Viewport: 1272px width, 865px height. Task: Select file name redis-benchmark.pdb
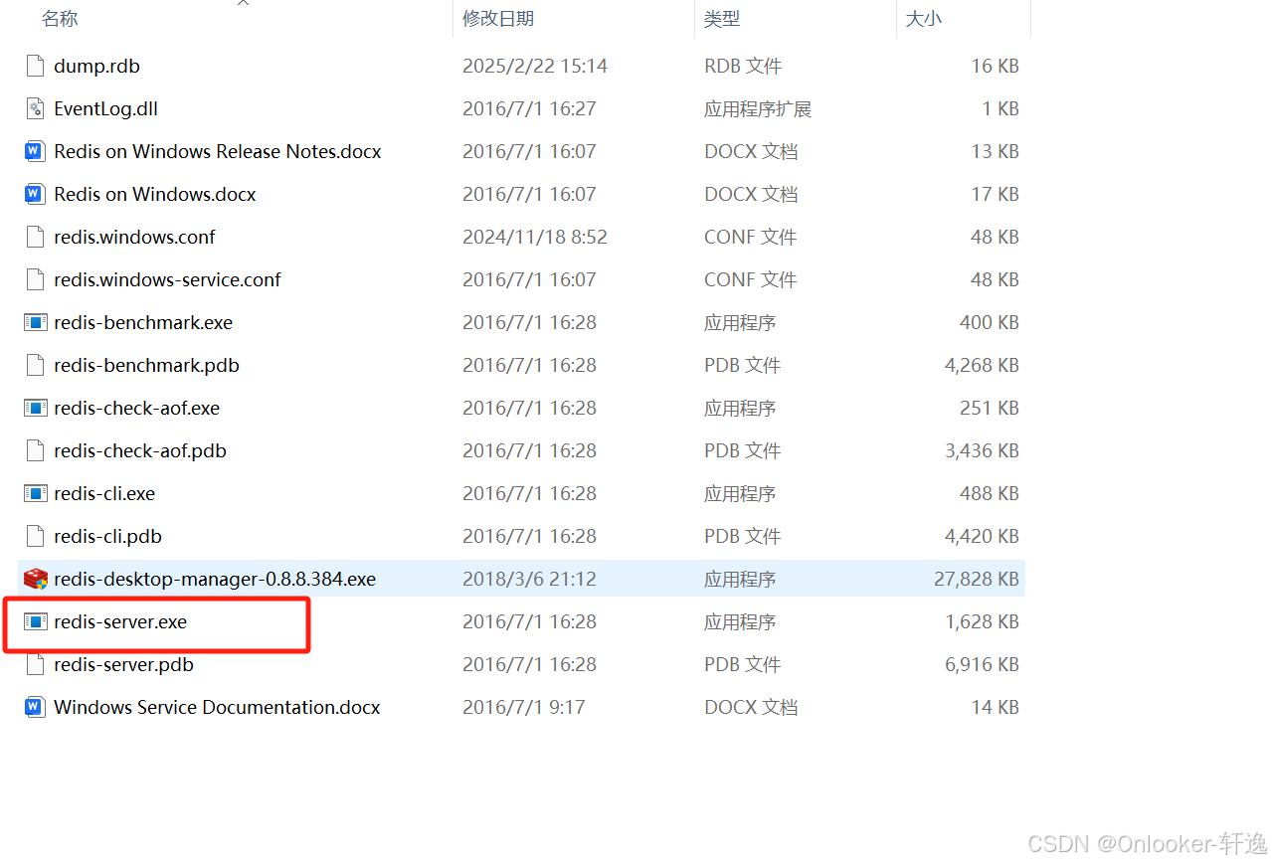146,366
